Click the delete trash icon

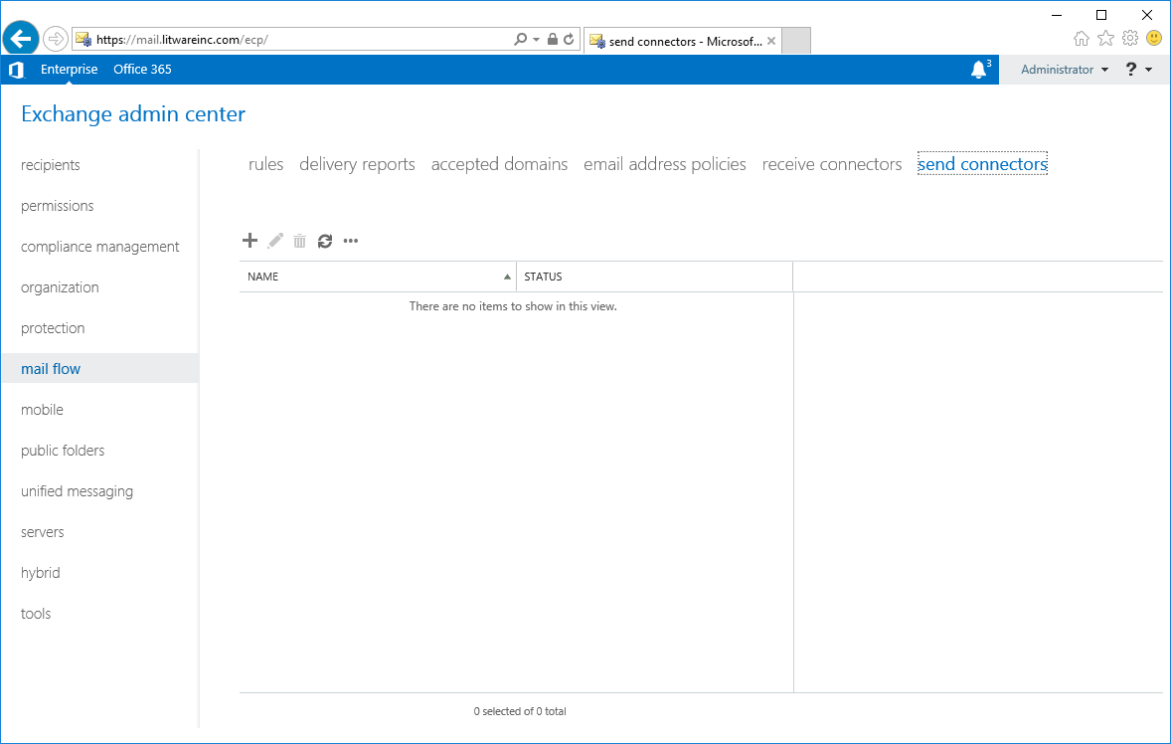coord(299,241)
